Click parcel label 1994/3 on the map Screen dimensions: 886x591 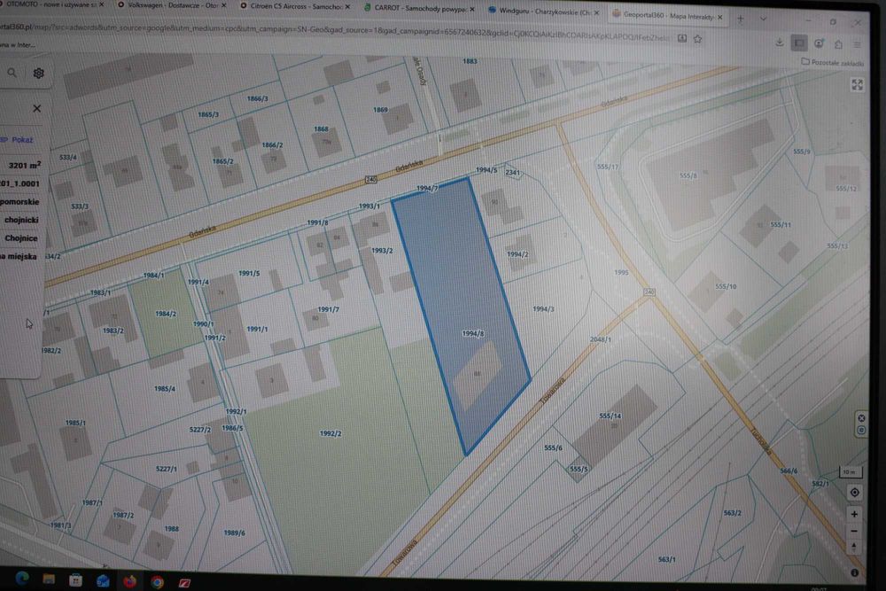(543, 309)
